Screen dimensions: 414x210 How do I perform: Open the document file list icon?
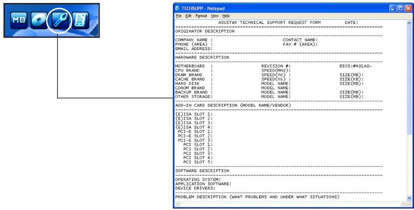tap(81, 20)
